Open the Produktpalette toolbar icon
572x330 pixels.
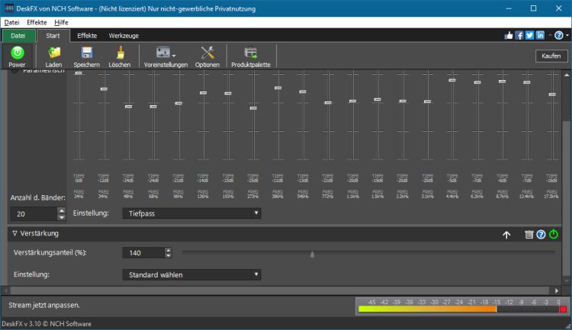[x=251, y=53]
